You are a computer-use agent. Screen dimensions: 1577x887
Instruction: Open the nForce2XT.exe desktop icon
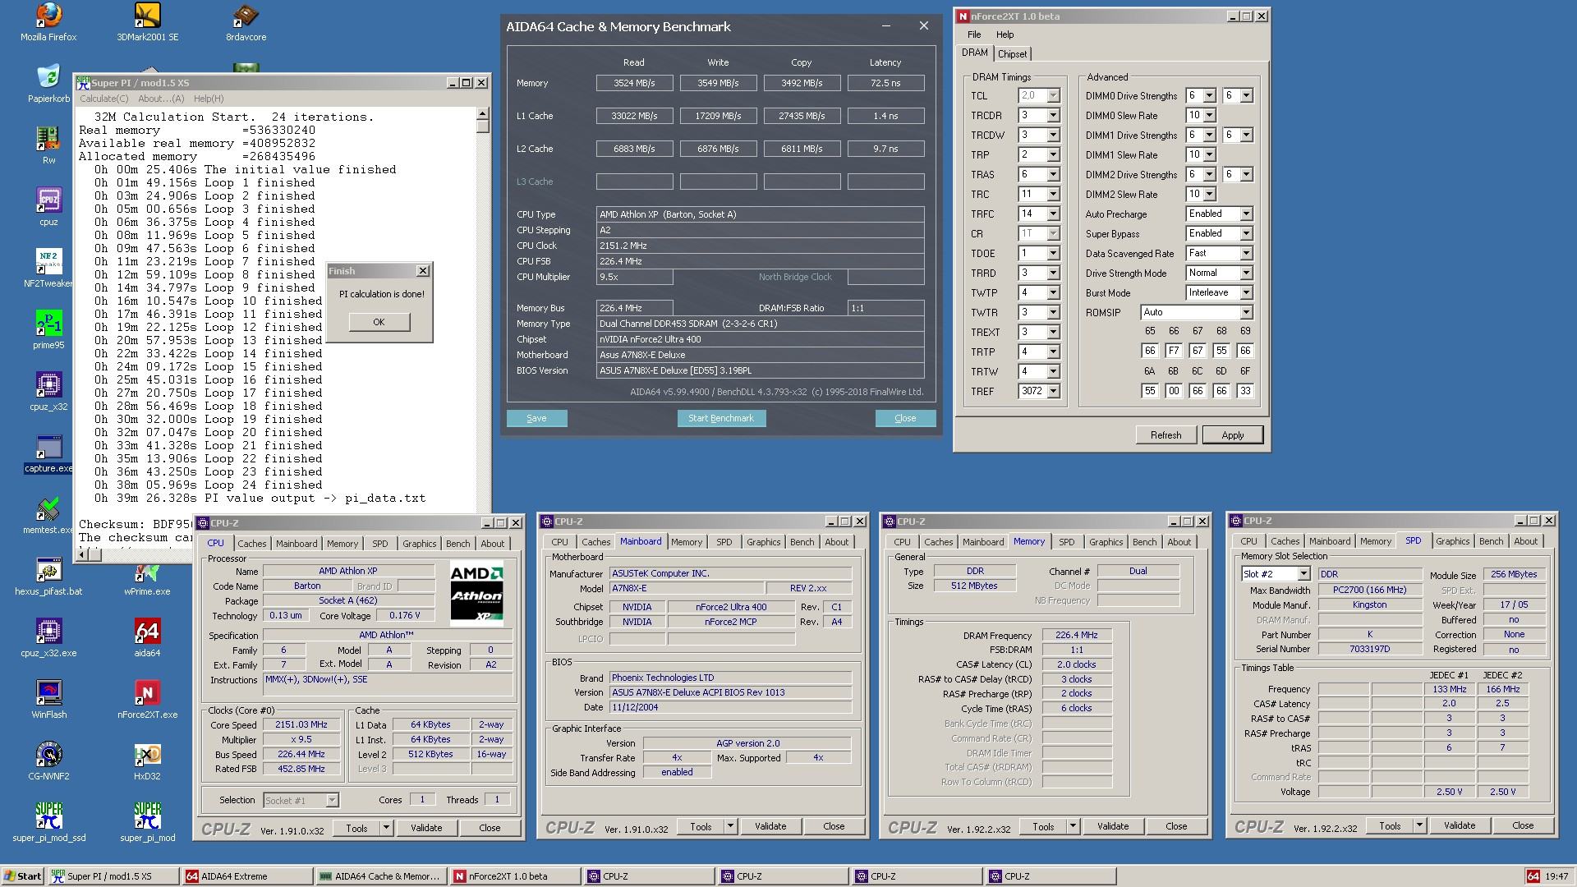tap(147, 699)
